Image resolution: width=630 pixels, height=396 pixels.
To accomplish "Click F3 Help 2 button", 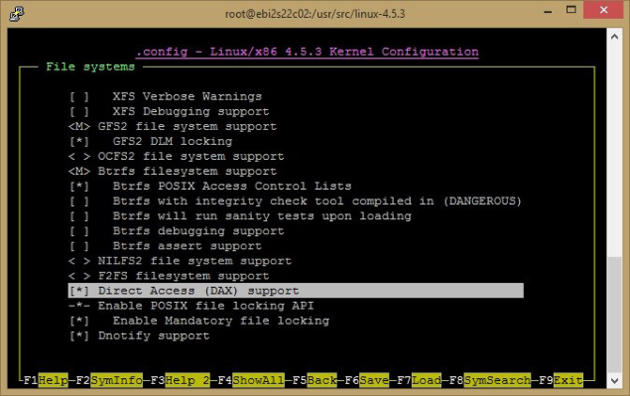I will pyautogui.click(x=180, y=380).
